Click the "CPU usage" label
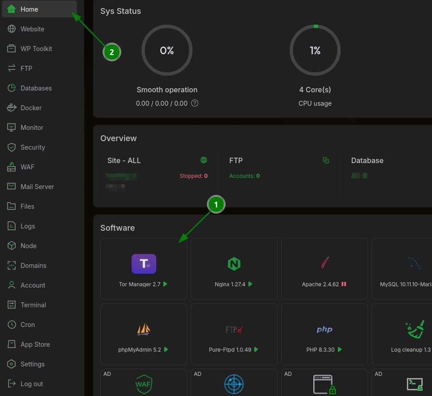Screen dimensions: 432x396 pyautogui.click(x=315, y=103)
